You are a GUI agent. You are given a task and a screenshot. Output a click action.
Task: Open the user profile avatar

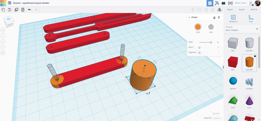(x=257, y=3)
